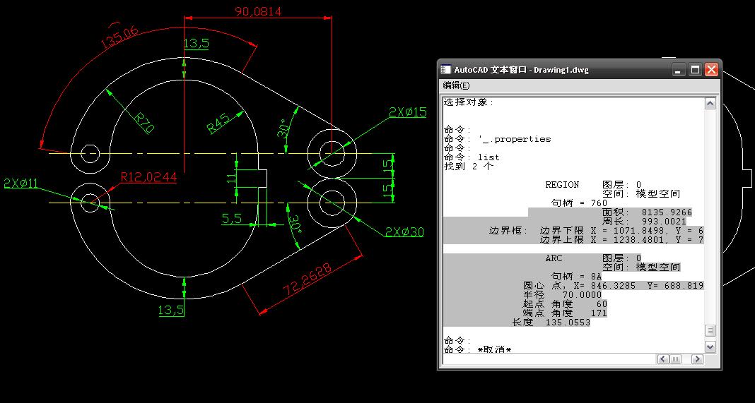
Task: Select the 5,5 dimension text
Action: pos(232,219)
